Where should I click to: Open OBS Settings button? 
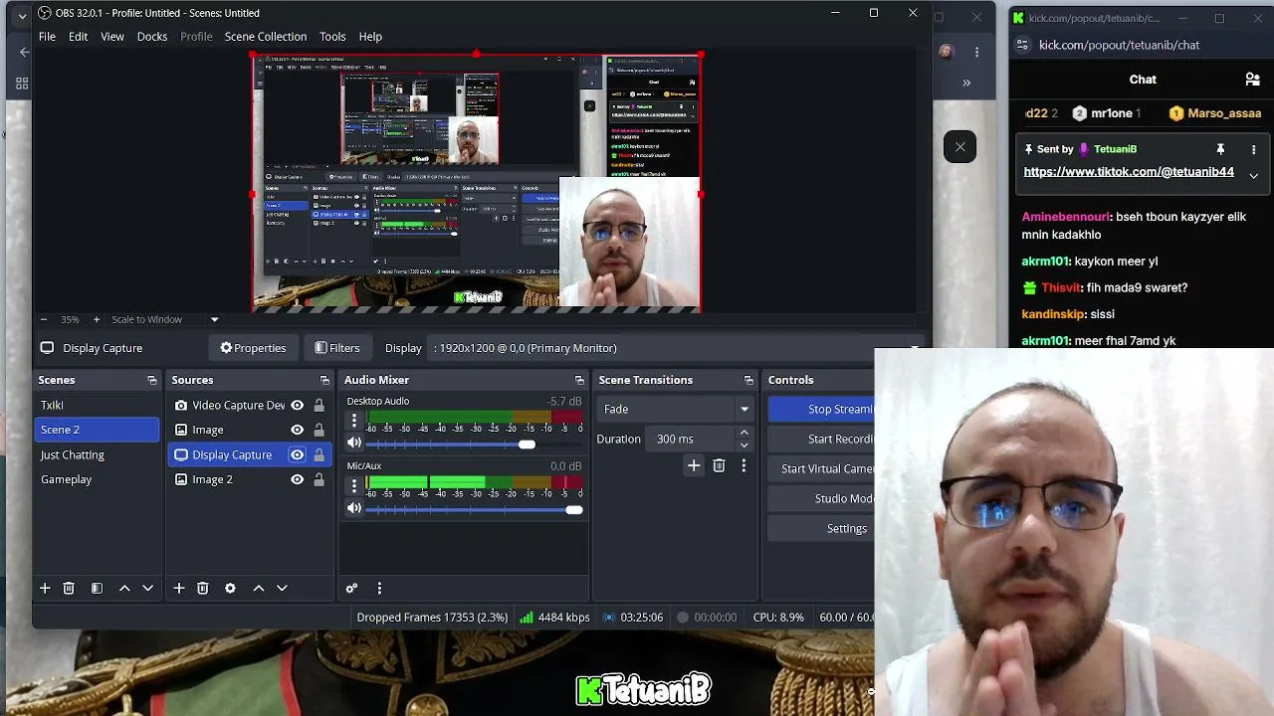821,528
